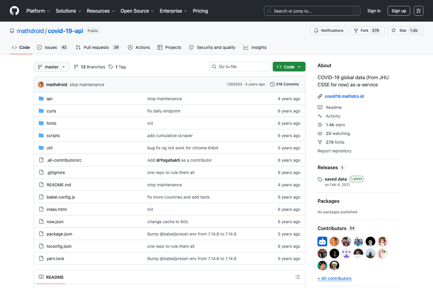
Task: Expand the green Code dropdown arrow
Action: click(299, 66)
